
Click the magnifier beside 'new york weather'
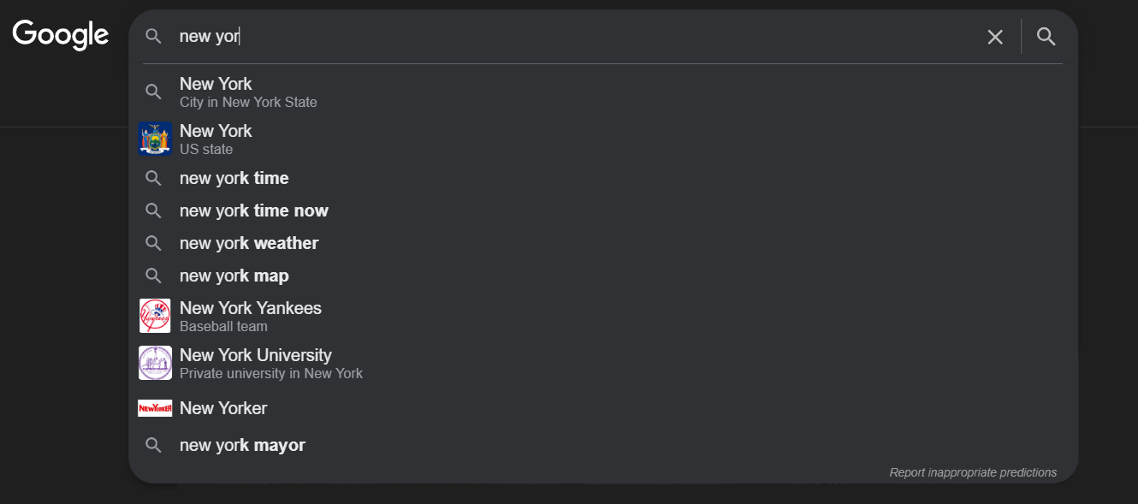coord(153,243)
